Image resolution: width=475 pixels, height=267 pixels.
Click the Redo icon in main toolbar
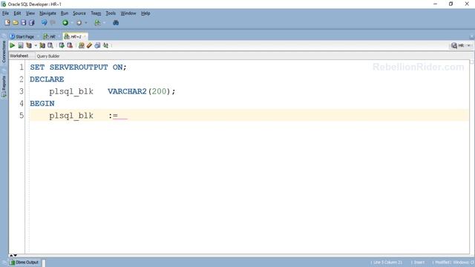click(53, 23)
